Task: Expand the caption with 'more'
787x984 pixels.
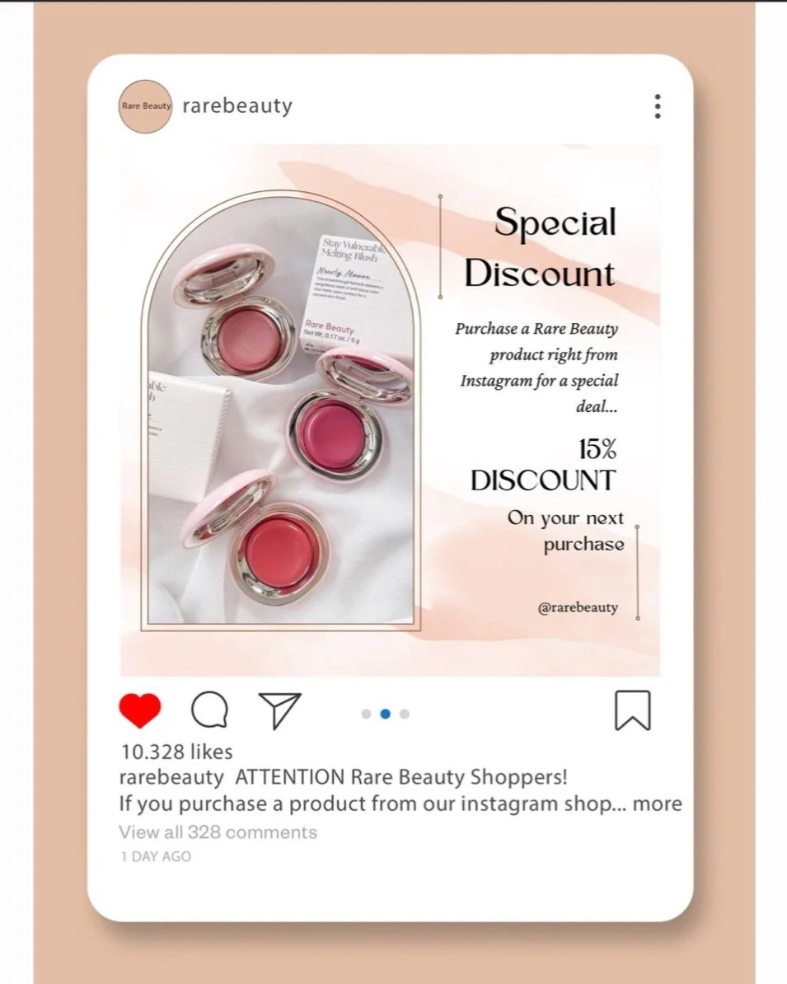Action: tap(657, 804)
